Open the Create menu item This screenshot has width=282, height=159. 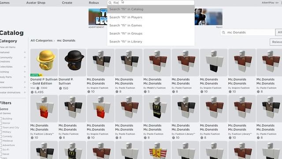[x=67, y=3]
